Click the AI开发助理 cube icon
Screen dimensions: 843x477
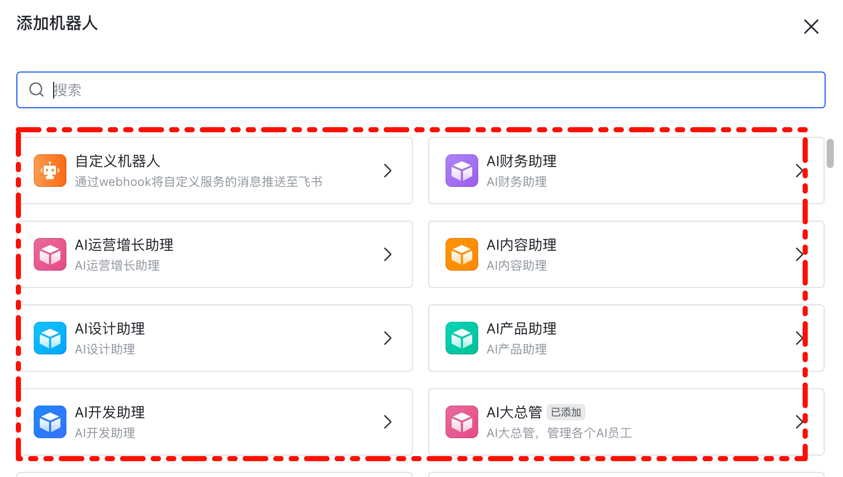pyautogui.click(x=50, y=422)
